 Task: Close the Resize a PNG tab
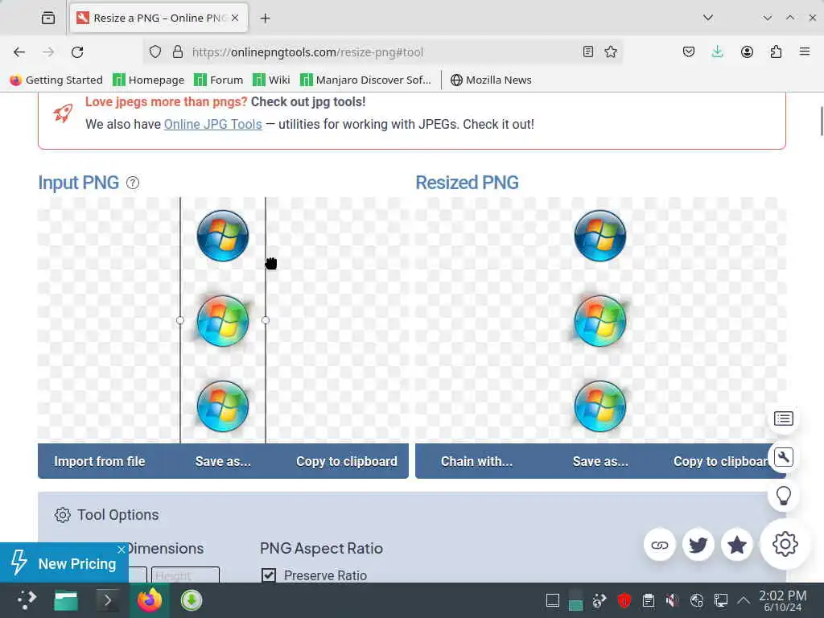[x=235, y=18]
